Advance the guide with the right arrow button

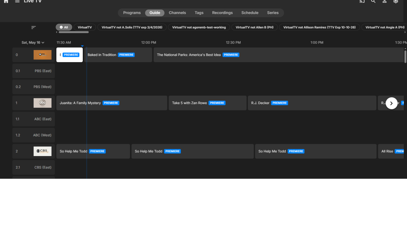click(391, 103)
